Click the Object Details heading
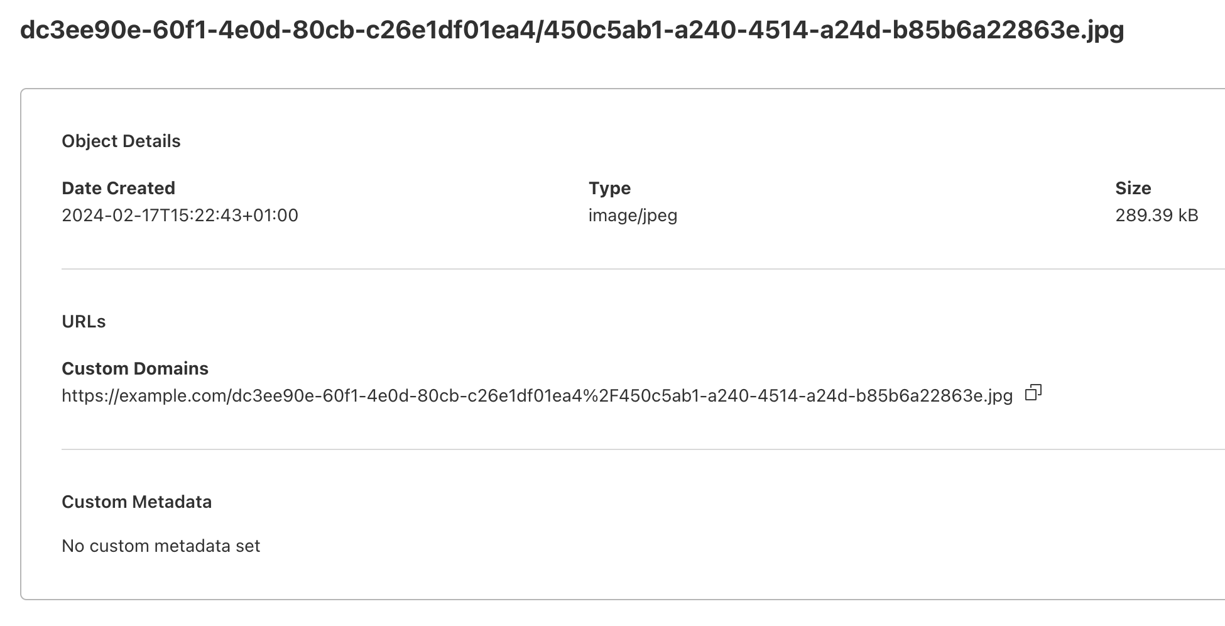The width and height of the screenshot is (1225, 626). 121,141
